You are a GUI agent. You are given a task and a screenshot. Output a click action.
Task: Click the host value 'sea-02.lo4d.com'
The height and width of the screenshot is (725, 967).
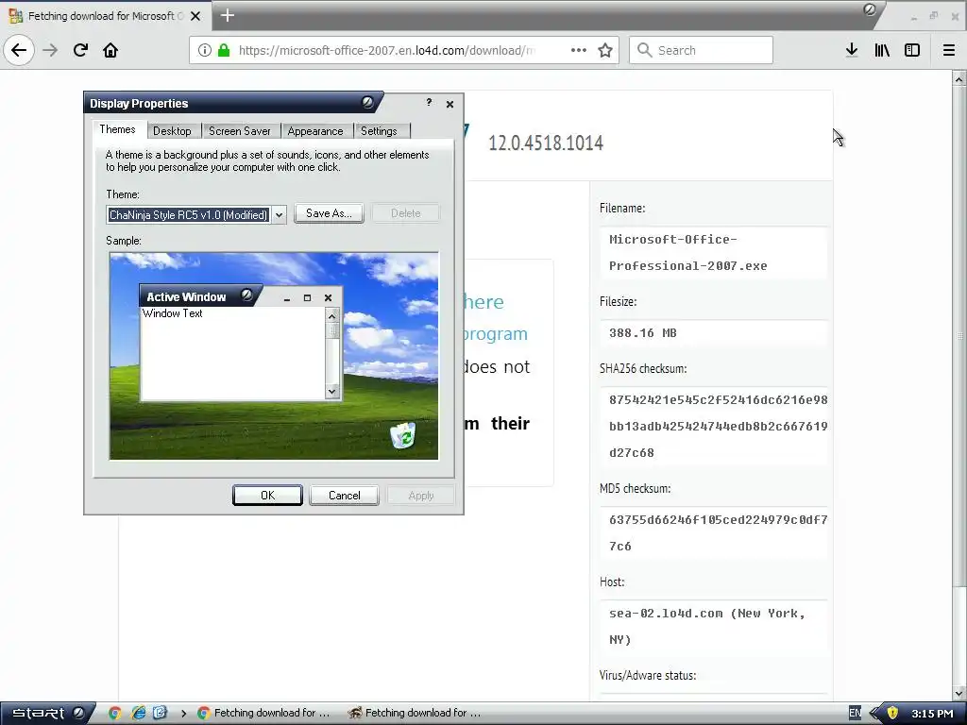666,614
